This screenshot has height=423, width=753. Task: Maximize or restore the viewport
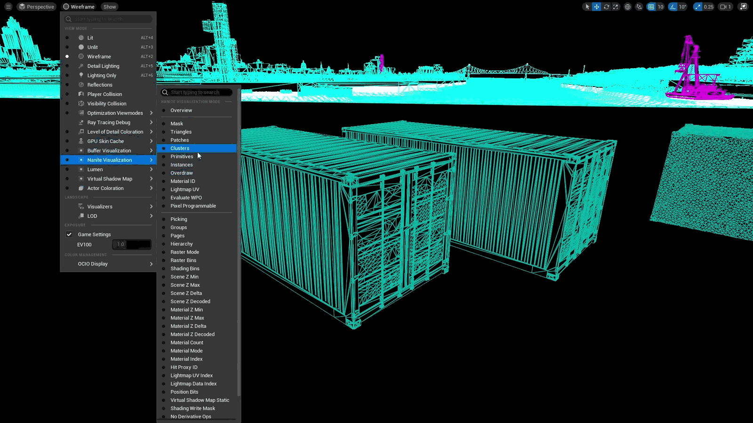coord(743,7)
